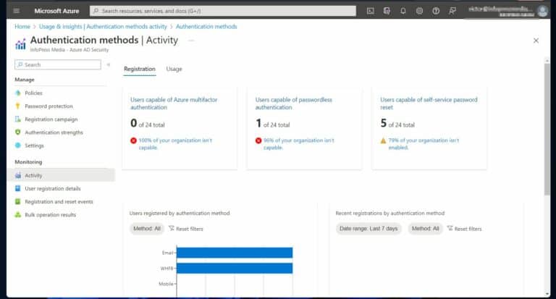Switch to the Registration tab
This screenshot has height=299, width=556.
(140, 69)
